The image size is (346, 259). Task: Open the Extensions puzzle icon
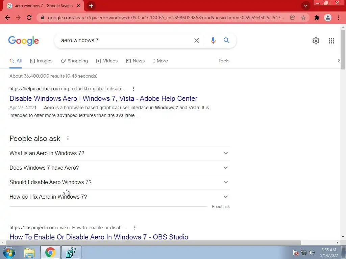click(x=317, y=18)
